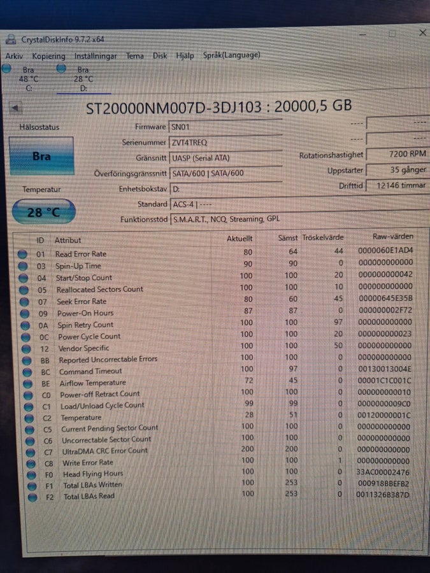The image size is (430, 573).
Task: Select the Total LBAs Written attribute name
Action: pos(92,485)
